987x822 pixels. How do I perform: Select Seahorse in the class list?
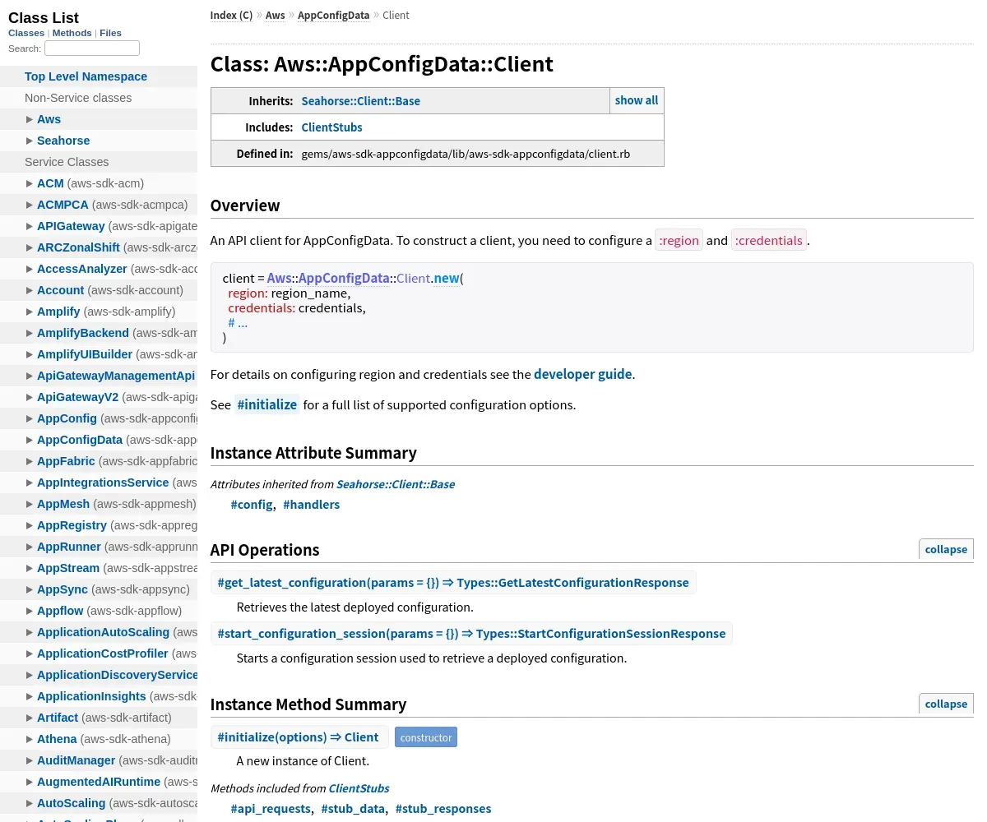[63, 141]
